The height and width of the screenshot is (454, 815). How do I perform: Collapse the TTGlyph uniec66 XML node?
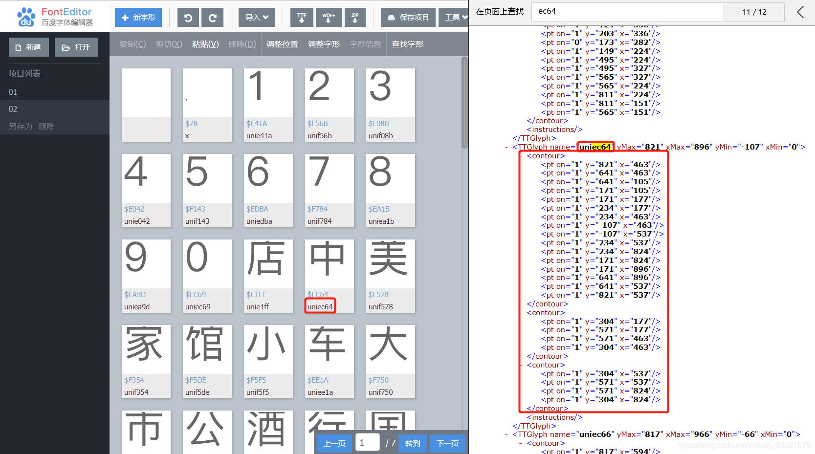pos(507,434)
